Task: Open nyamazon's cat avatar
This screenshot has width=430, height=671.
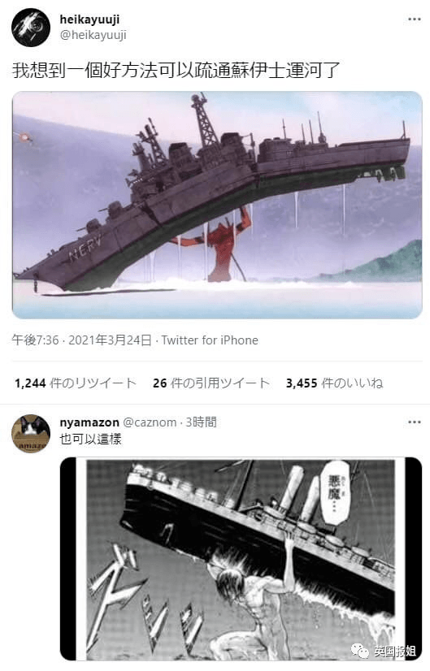Action: click(30, 434)
